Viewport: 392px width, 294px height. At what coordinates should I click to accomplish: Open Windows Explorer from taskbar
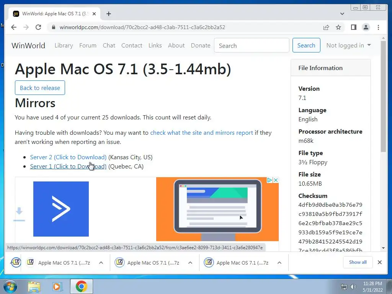click(34, 286)
